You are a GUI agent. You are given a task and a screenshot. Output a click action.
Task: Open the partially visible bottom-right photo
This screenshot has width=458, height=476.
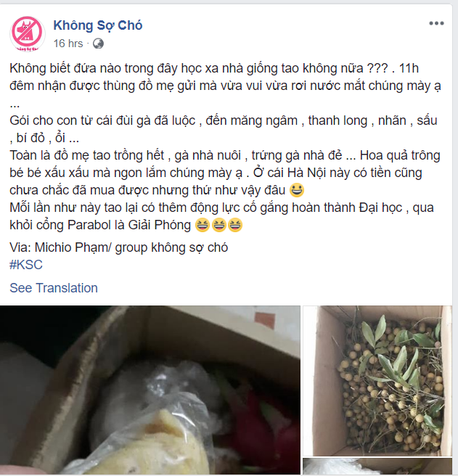click(x=377, y=467)
